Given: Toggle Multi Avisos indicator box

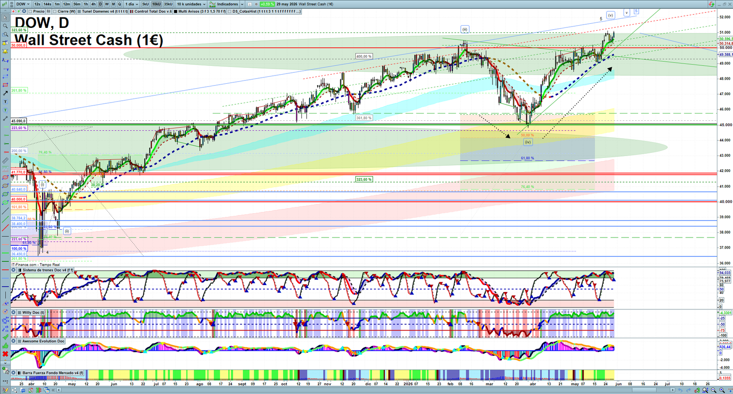Looking at the screenshot, I should [x=175, y=11].
